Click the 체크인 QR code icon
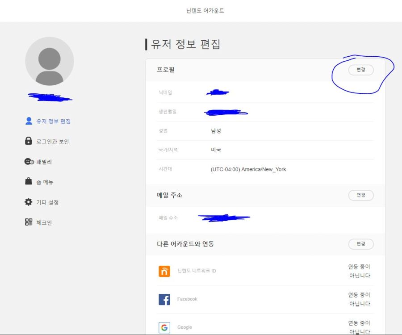Image resolution: width=402 pixels, height=335 pixels. coord(28,222)
